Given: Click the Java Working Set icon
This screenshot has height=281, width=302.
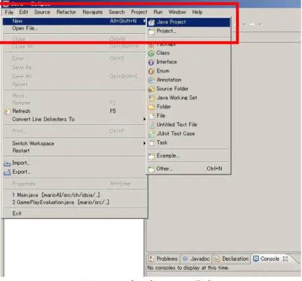Looking at the screenshot, I should point(152,98).
